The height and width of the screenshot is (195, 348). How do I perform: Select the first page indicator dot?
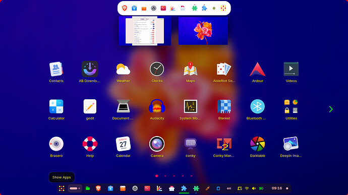point(157,176)
